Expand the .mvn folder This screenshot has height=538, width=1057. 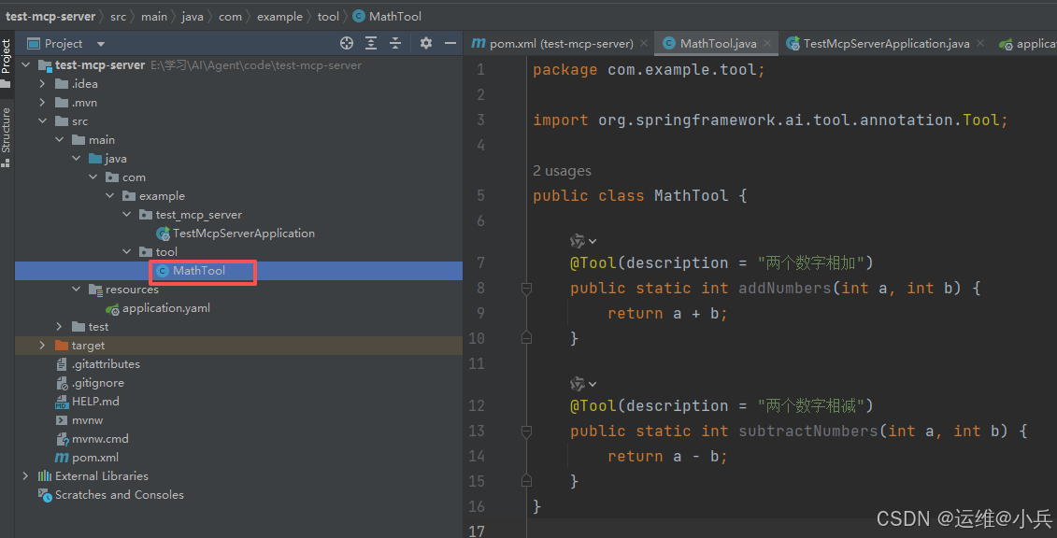pos(42,103)
